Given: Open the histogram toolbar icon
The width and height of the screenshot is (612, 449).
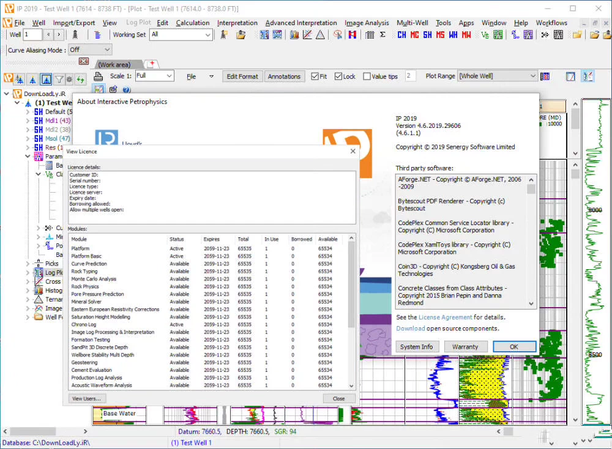Looking at the screenshot, I should coord(294,35).
